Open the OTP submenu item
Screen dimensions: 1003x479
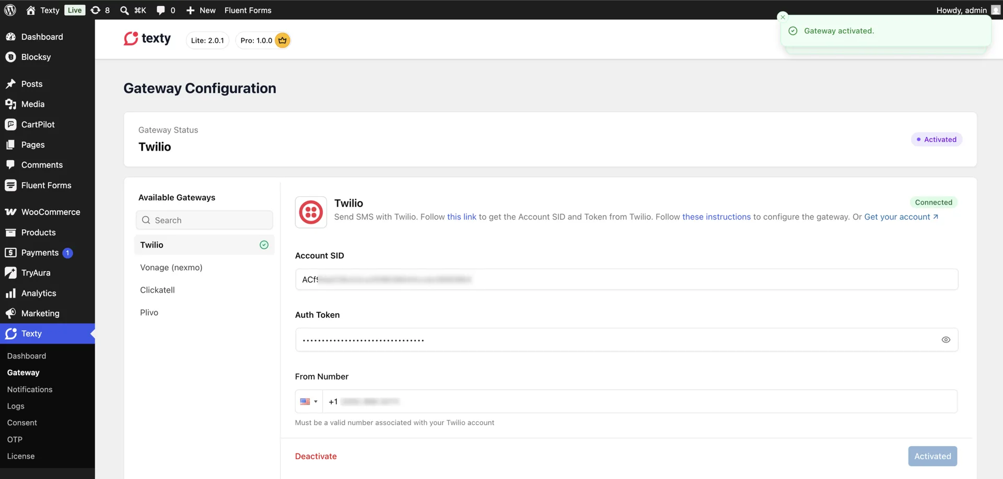[15, 439]
